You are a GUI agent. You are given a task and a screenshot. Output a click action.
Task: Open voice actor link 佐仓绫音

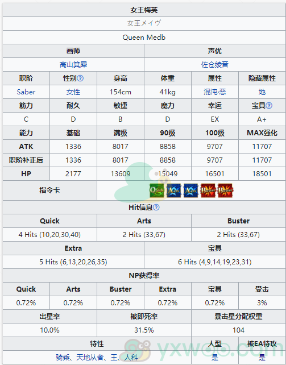pos(215,64)
